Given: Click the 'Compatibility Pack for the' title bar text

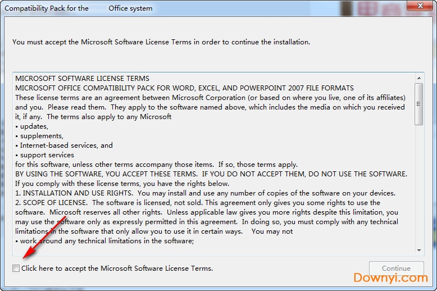Looking at the screenshot, I should [47, 8].
